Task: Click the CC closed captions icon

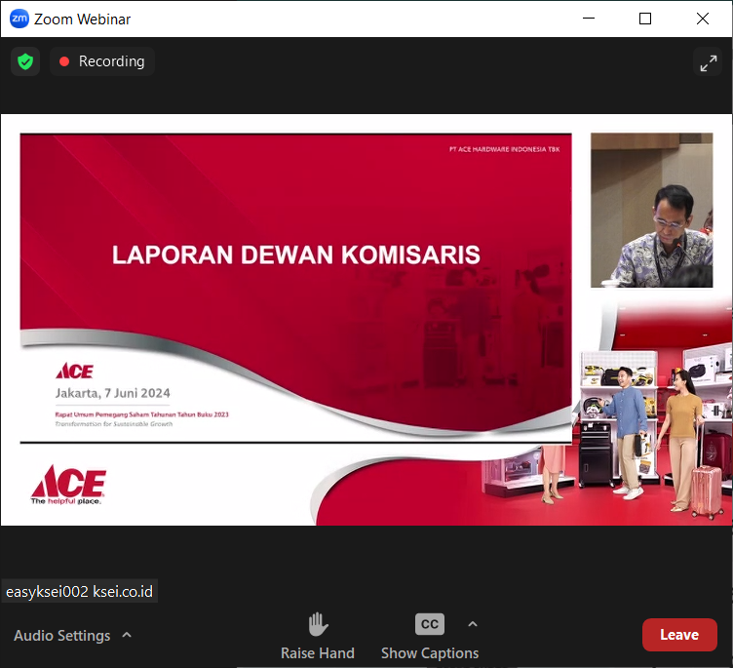Action: point(429,624)
